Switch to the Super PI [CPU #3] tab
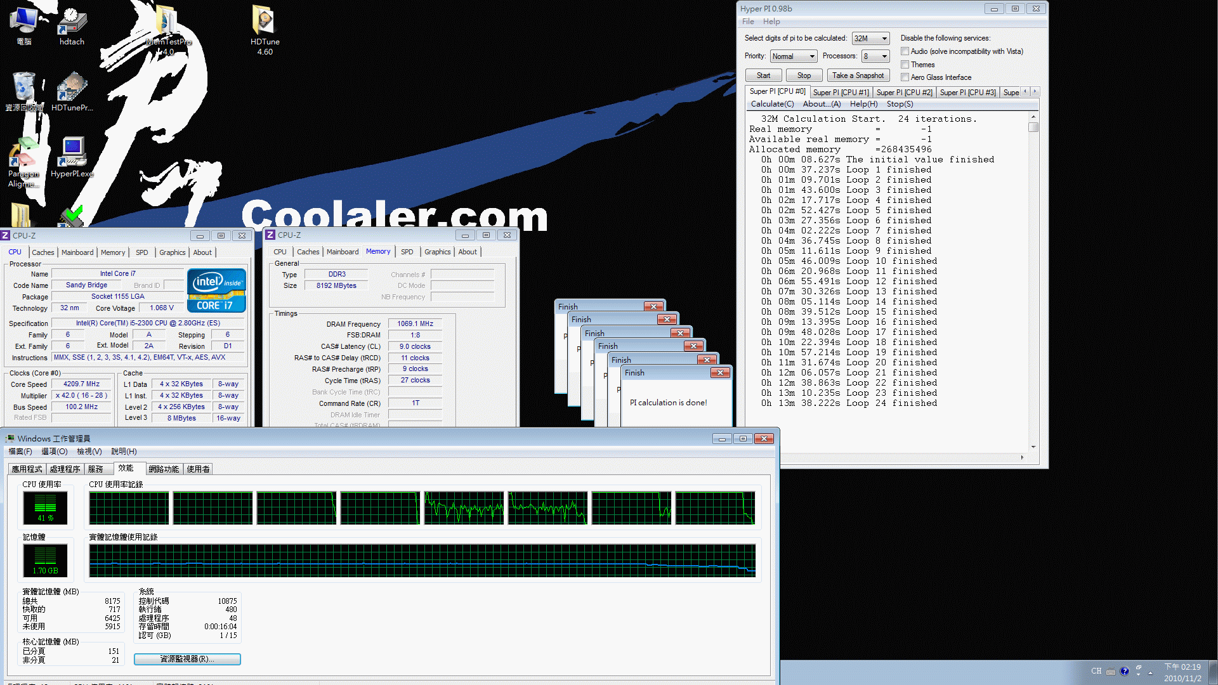This screenshot has width=1218, height=685. tap(968, 93)
